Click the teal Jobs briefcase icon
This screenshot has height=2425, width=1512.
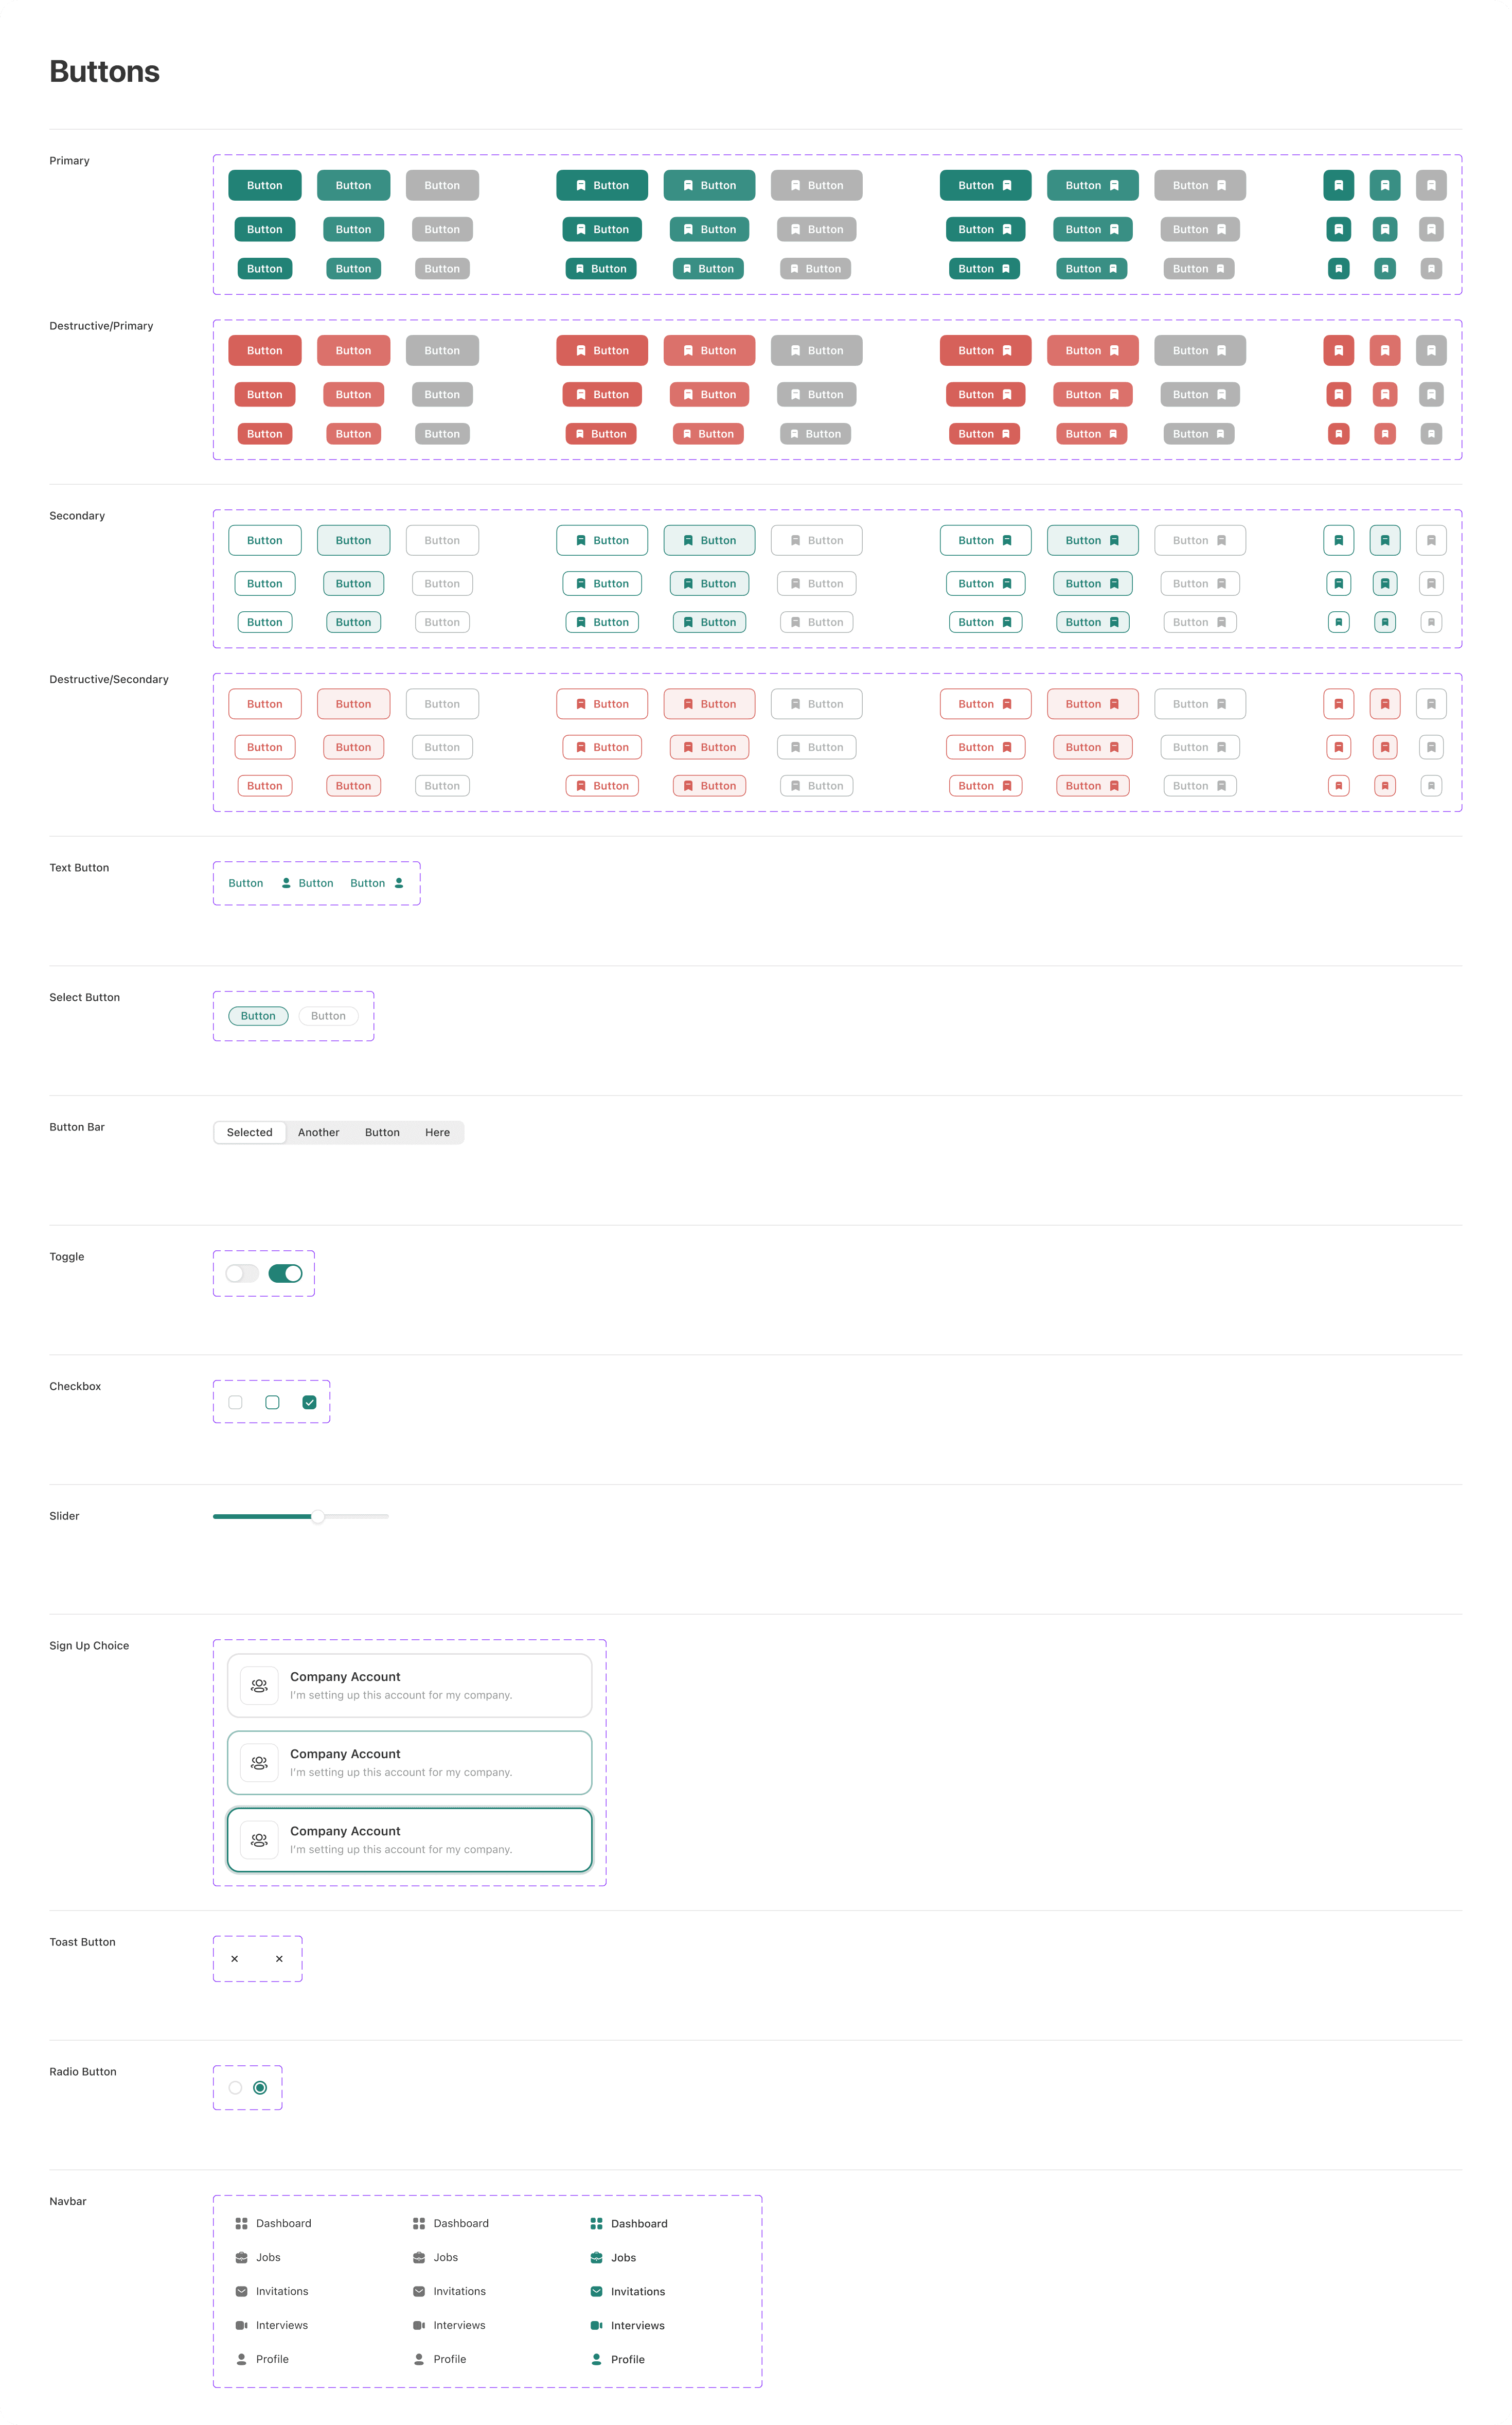click(596, 2257)
